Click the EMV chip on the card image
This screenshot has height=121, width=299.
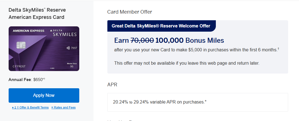pyautogui.click(x=20, y=45)
